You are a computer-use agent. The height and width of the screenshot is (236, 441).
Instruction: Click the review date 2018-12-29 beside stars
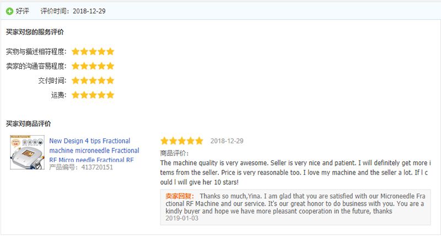pos(227,141)
